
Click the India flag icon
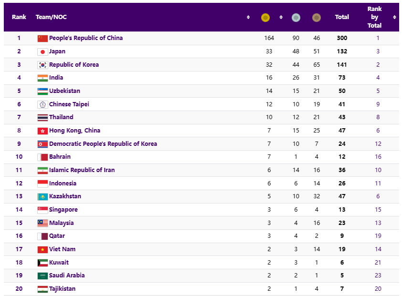tap(42, 78)
